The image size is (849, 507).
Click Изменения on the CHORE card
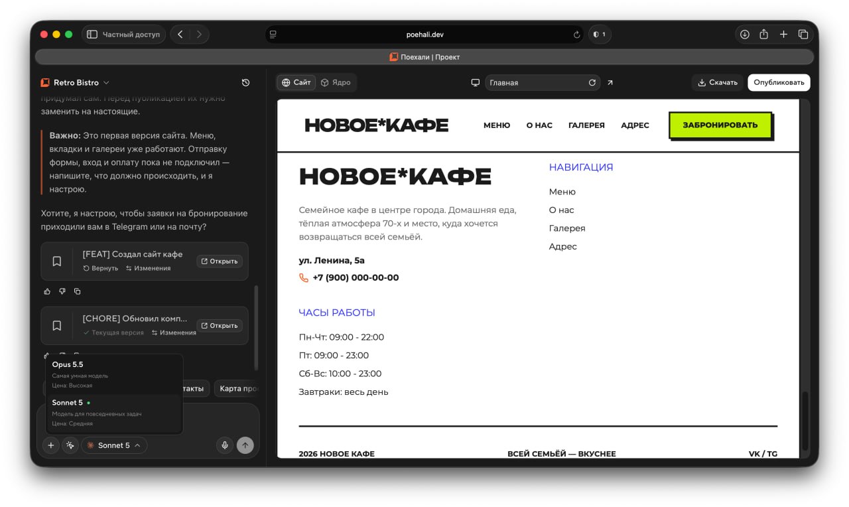(x=174, y=333)
